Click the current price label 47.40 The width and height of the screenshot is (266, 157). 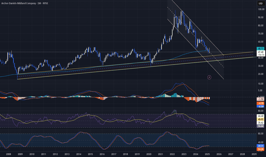coord(261,52)
